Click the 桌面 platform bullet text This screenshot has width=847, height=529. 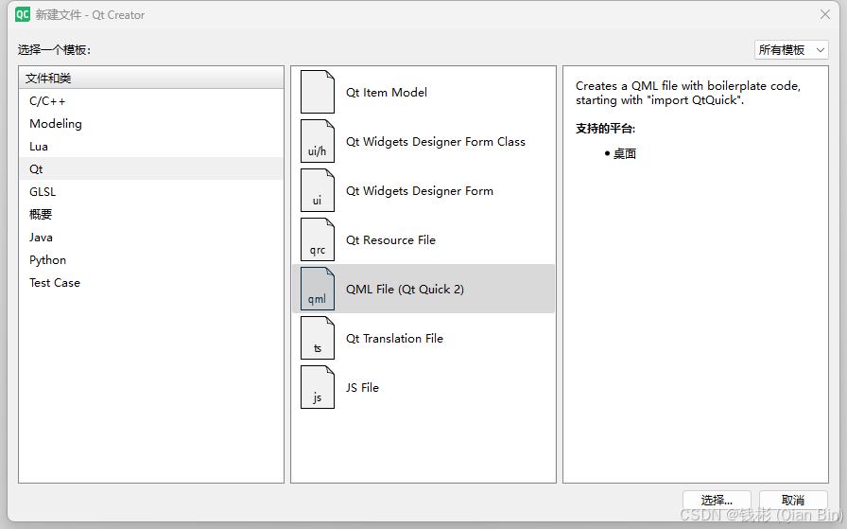[625, 153]
